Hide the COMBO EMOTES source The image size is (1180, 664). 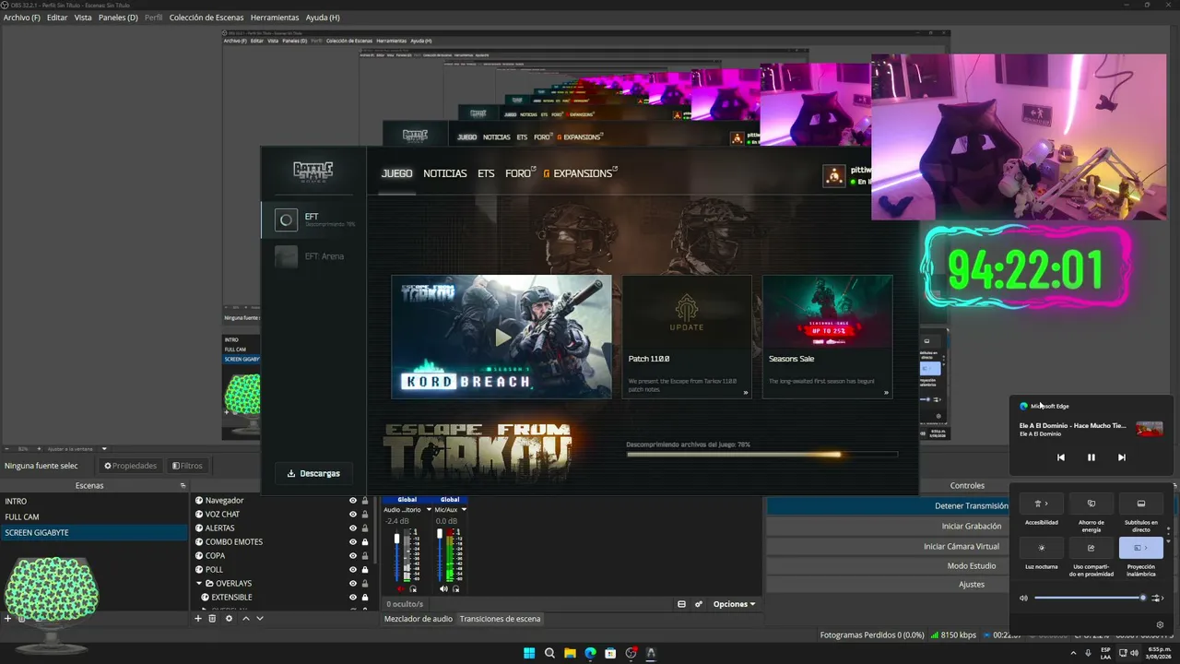click(352, 542)
